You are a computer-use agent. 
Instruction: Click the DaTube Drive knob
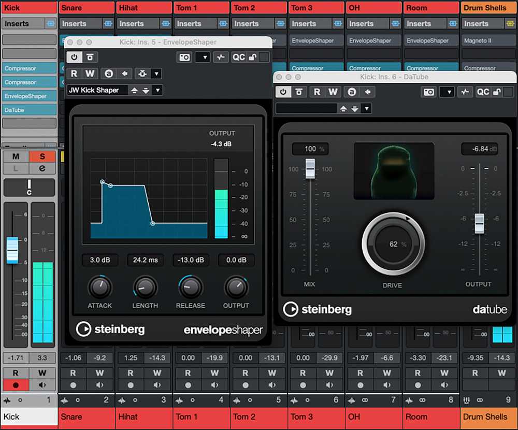pyautogui.click(x=393, y=244)
